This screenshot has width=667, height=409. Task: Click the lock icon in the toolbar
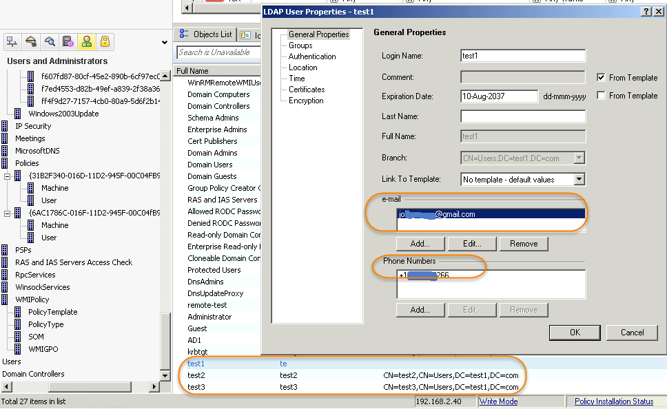click(105, 42)
